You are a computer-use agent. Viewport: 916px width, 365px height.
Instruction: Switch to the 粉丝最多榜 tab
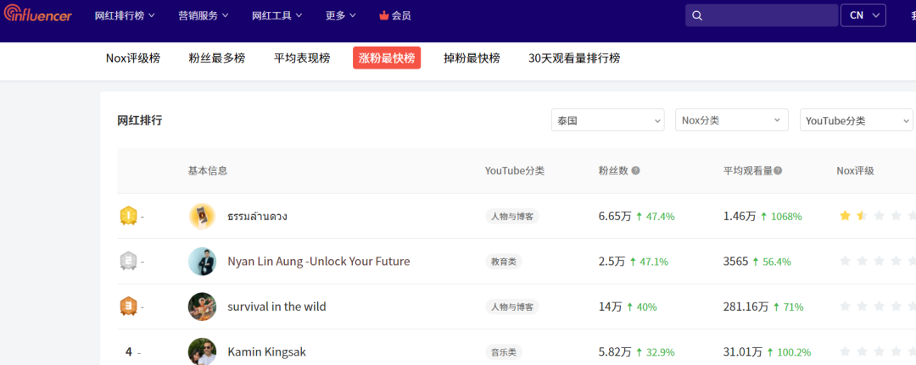point(216,58)
